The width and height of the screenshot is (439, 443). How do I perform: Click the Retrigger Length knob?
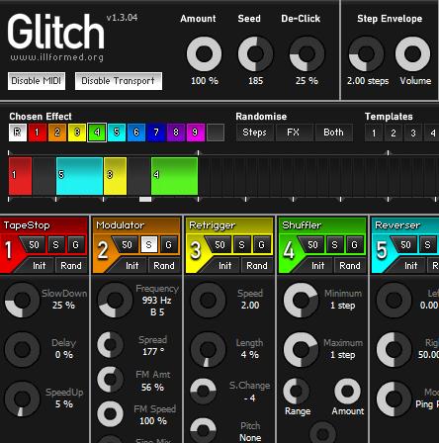(x=208, y=349)
